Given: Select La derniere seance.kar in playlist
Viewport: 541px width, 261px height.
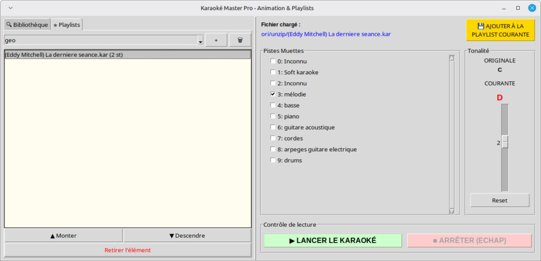Looking at the screenshot, I should [x=127, y=54].
